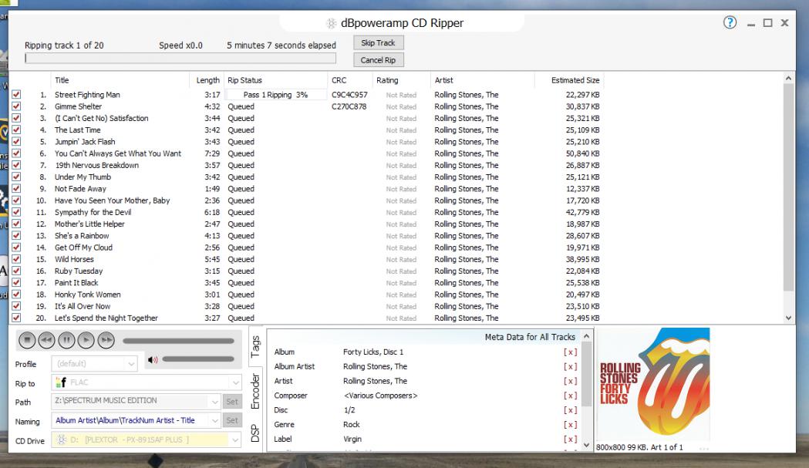Switch to the Encoder tab
Screen dimensions: 809x468
coord(254,390)
